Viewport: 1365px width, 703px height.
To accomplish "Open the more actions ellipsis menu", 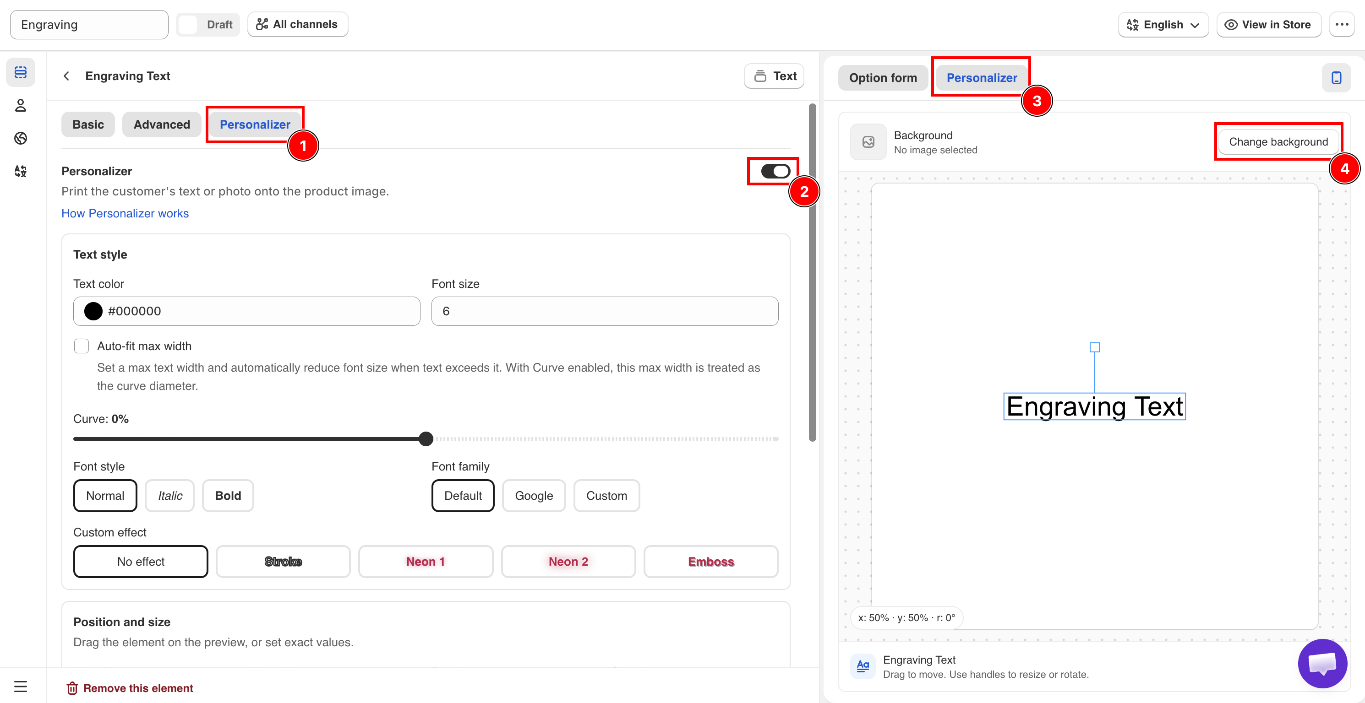I will click(x=1342, y=24).
